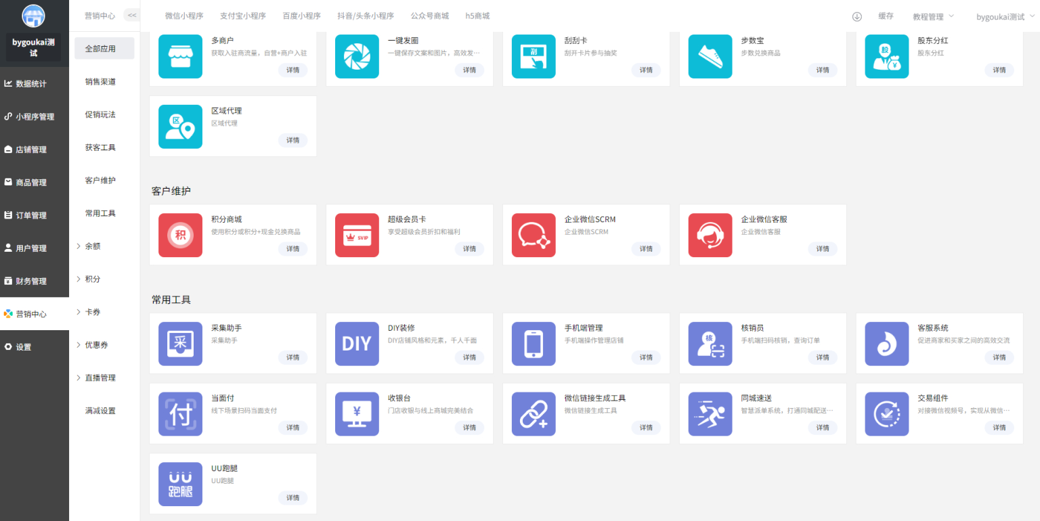Click the 缓存 button in the header
Screen dimensions: 1040x521
tap(886, 16)
